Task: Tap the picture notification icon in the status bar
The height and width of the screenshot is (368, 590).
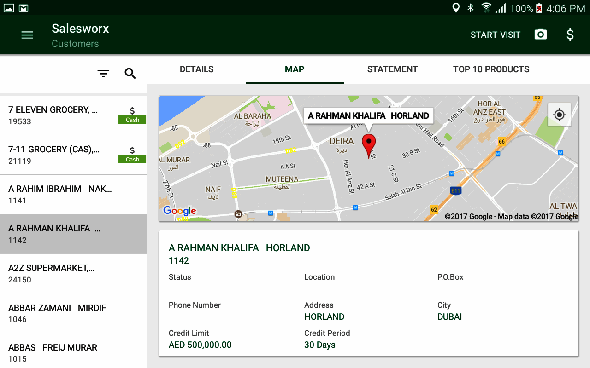Action: 9,8
